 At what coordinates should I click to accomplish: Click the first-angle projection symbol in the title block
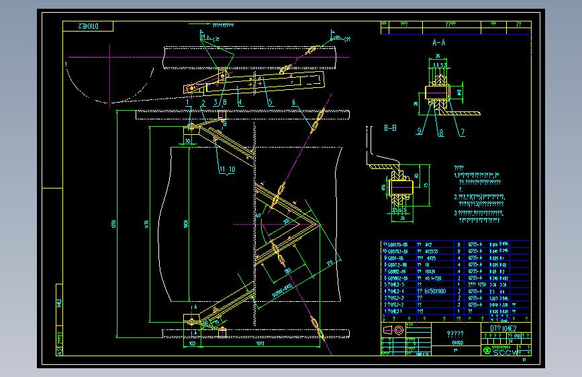pos(393,329)
